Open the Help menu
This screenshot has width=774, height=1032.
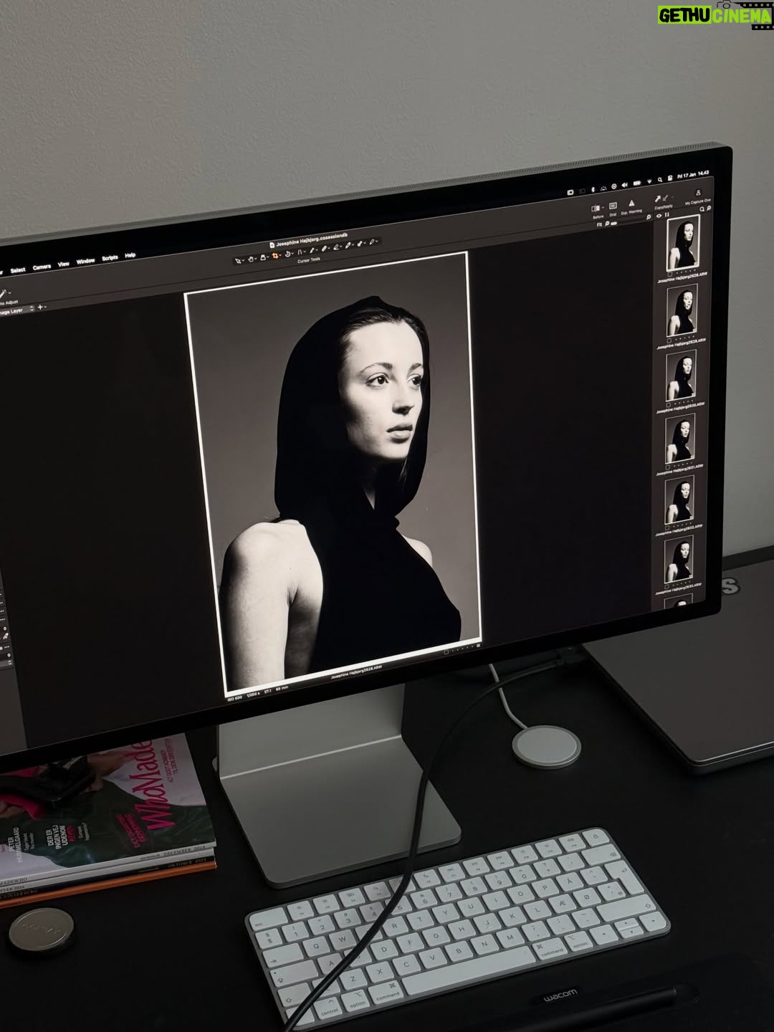pyautogui.click(x=130, y=255)
